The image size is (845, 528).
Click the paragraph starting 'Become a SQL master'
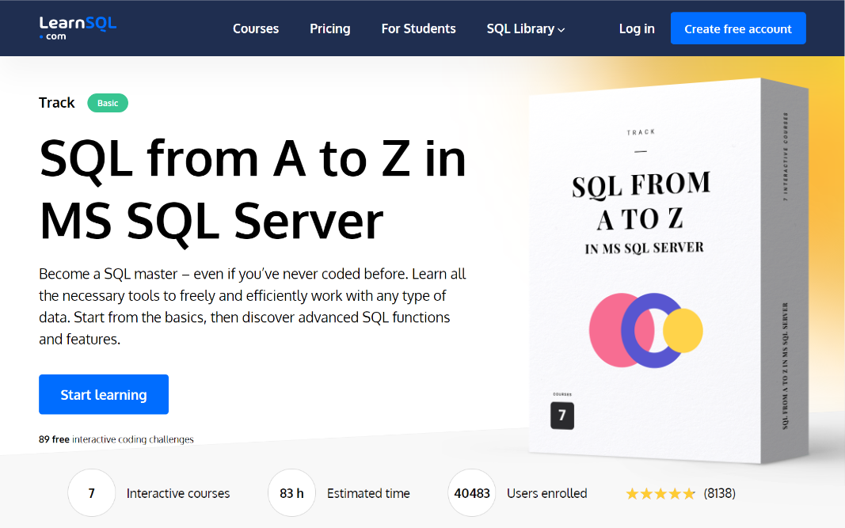pyautogui.click(x=252, y=306)
